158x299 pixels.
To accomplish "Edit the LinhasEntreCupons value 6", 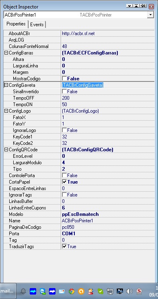I will [64, 208].
